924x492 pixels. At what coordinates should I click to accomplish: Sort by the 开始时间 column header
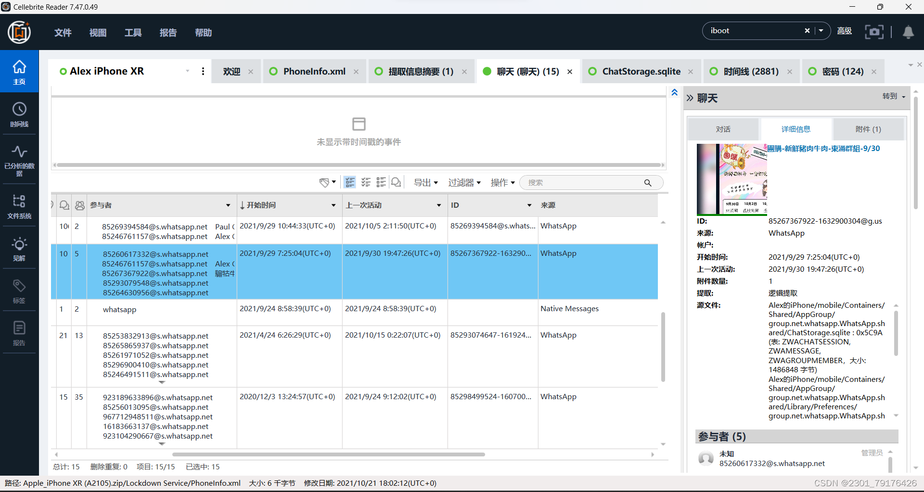point(261,205)
